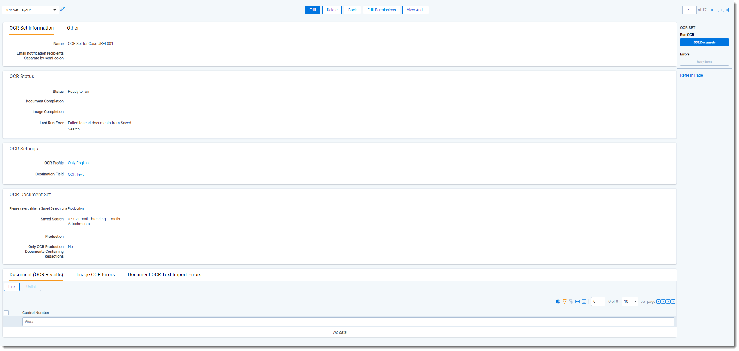Click the OCR Documents button
This screenshot has width=739, height=351.
coord(705,42)
